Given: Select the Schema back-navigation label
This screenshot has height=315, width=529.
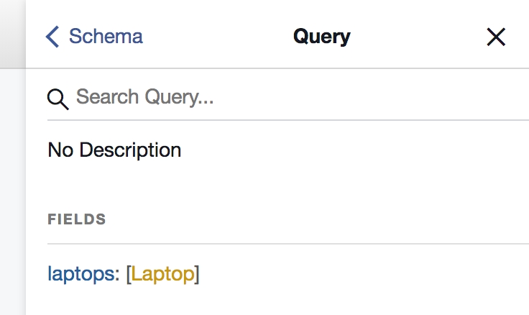Looking at the screenshot, I should (x=106, y=37).
